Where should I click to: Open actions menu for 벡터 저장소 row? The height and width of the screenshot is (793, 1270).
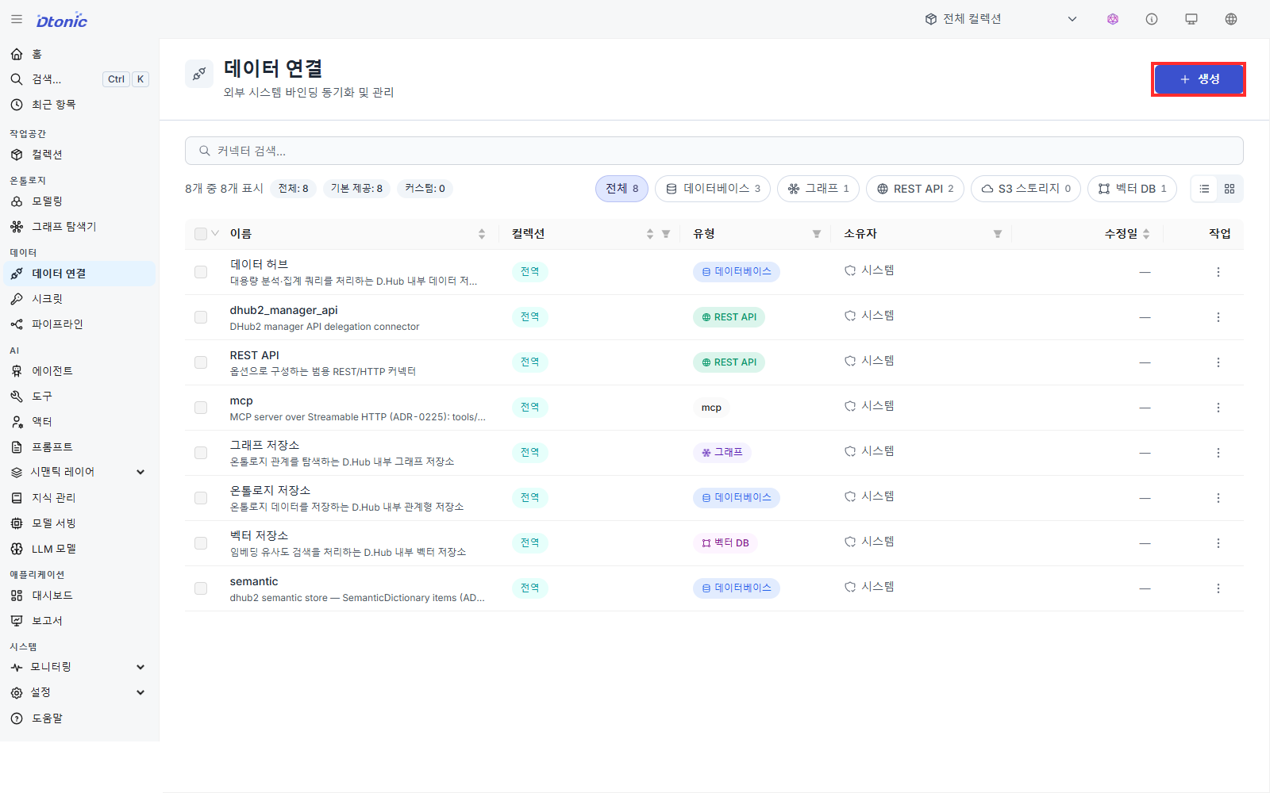[1218, 543]
